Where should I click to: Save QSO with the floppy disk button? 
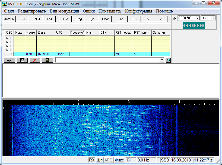pos(47,60)
